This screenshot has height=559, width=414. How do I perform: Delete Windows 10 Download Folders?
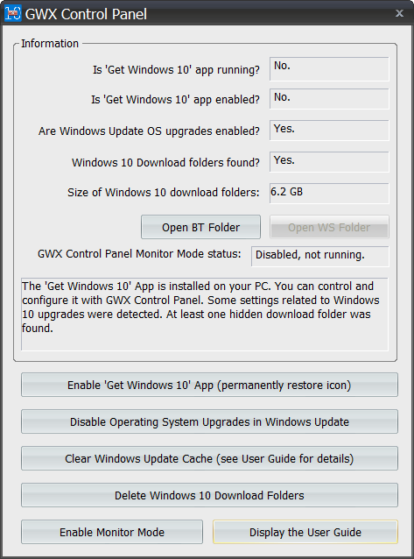pos(209,495)
